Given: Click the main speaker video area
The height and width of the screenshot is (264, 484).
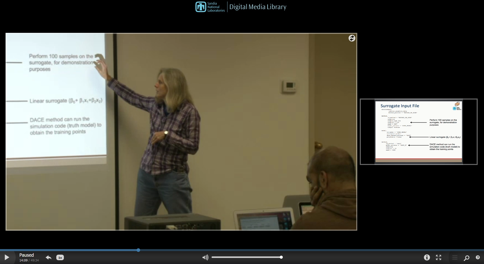Looking at the screenshot, I should (181, 131).
